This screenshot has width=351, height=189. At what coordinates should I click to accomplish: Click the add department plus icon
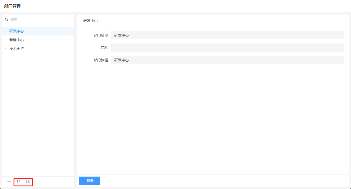click(x=9, y=182)
